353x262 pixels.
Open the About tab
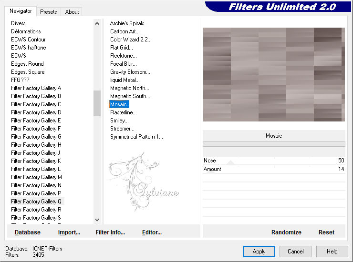[x=72, y=12]
